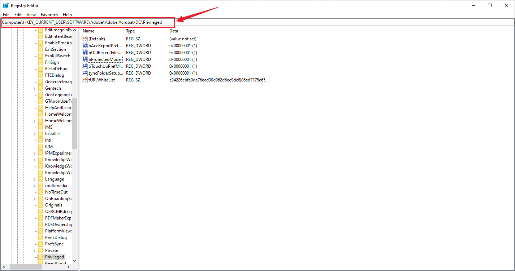515x271 pixels.
Task: Expand the Intl key
Action: (35, 140)
